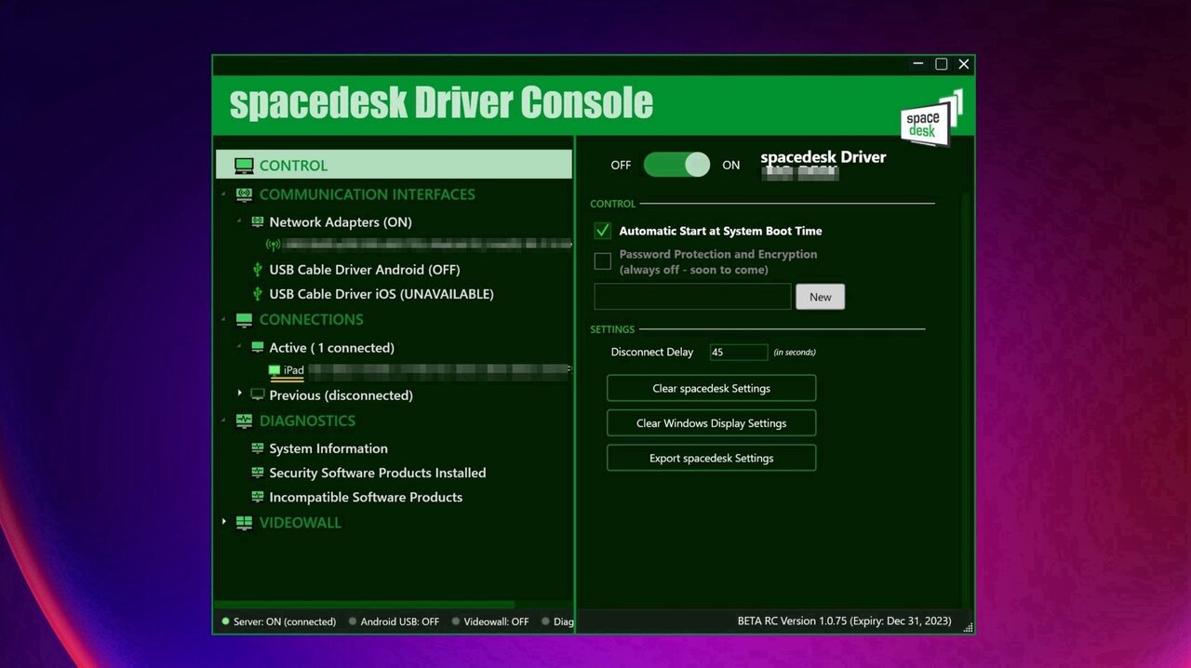The image size is (1191, 668).
Task: Click the CONTROL monitor icon
Action: [x=244, y=166]
